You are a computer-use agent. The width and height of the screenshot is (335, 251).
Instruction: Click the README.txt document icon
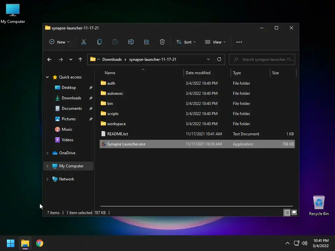(x=103, y=134)
